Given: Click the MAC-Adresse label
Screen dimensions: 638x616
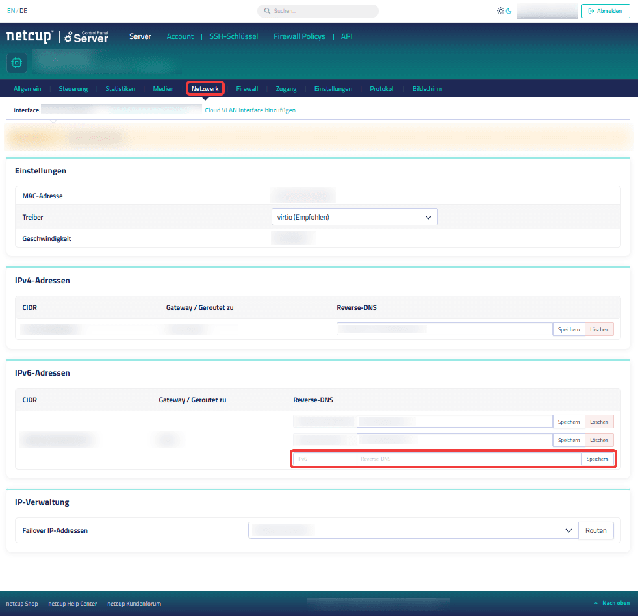Looking at the screenshot, I should [42, 196].
